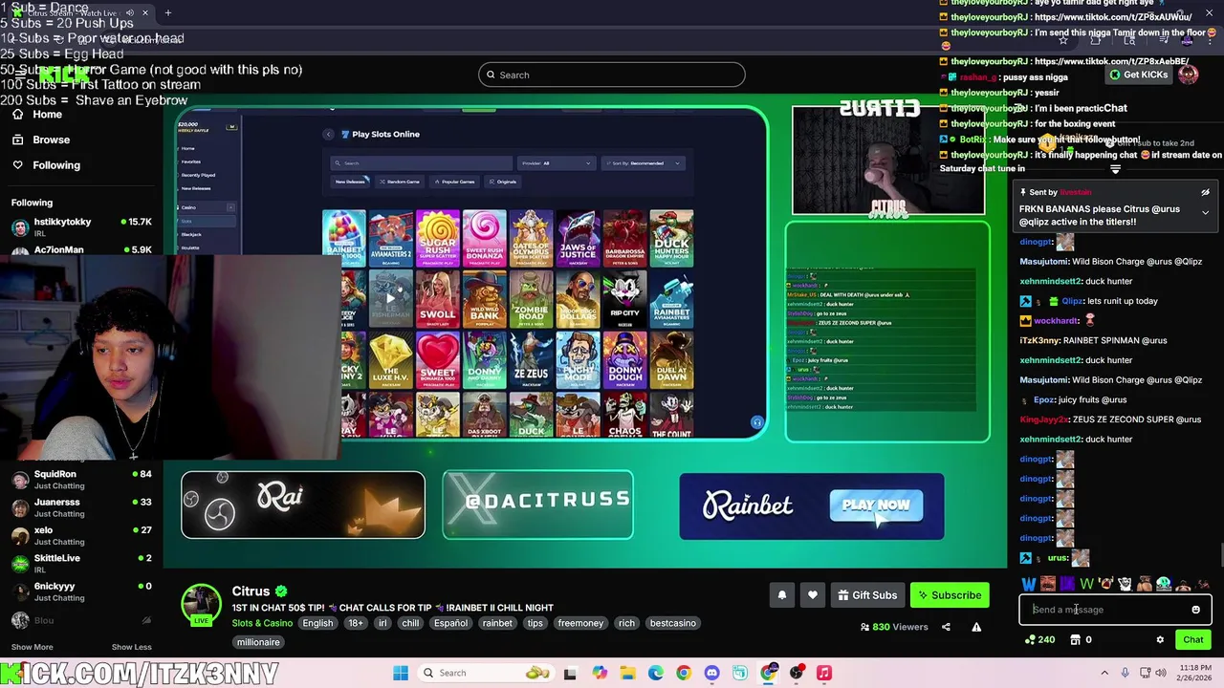
Task: Open Juanersss's channel in the sidebar
Action: [x=81, y=507]
